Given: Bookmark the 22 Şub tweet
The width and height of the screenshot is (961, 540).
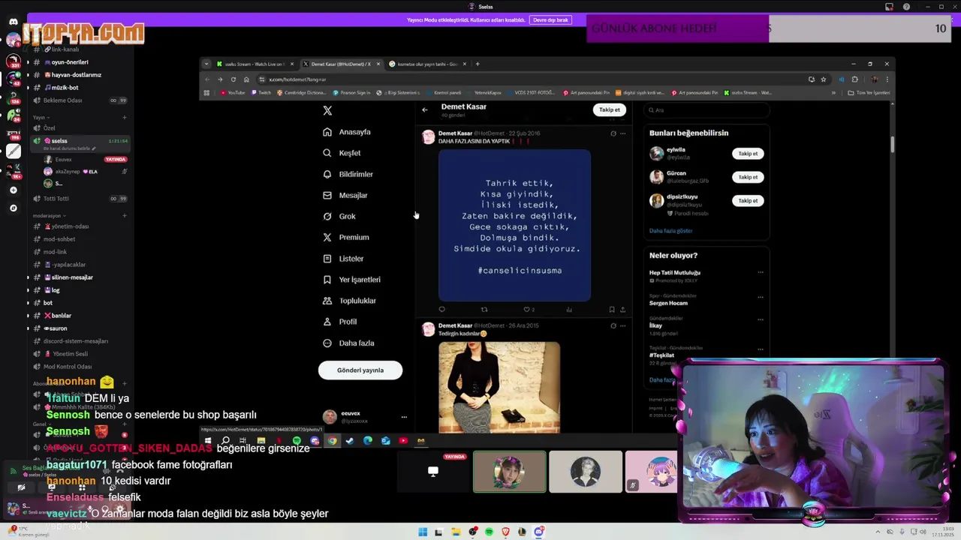Looking at the screenshot, I should 612,309.
